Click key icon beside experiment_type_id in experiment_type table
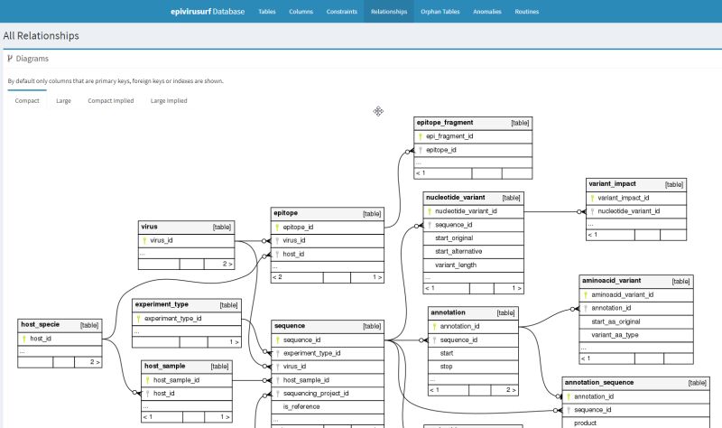Viewport: 722px width, 428px height. [x=139, y=319]
